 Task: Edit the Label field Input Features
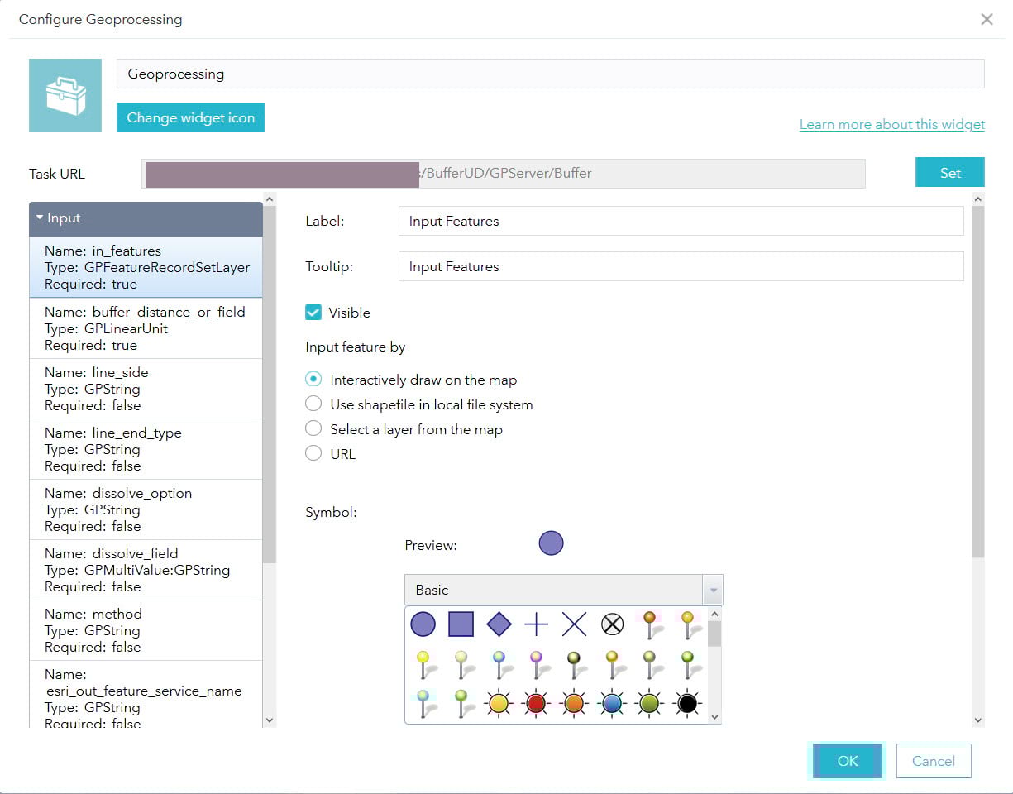(681, 221)
